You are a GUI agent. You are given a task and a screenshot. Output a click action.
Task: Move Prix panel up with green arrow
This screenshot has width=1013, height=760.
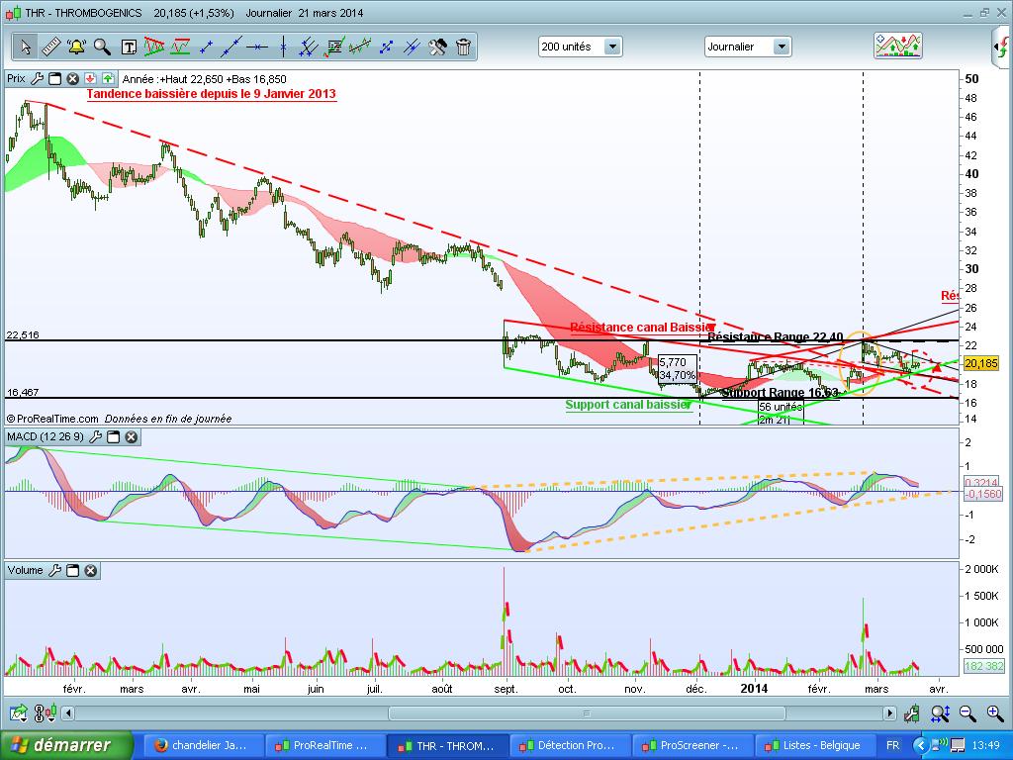pos(107,79)
